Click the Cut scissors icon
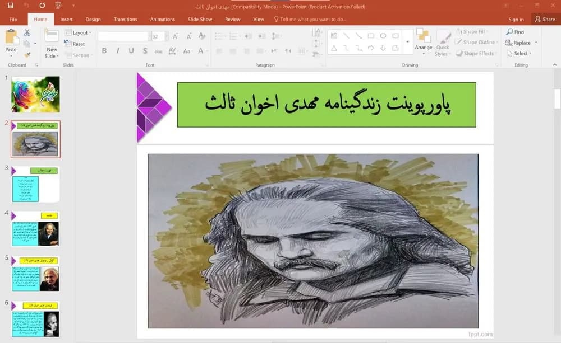 27,32
